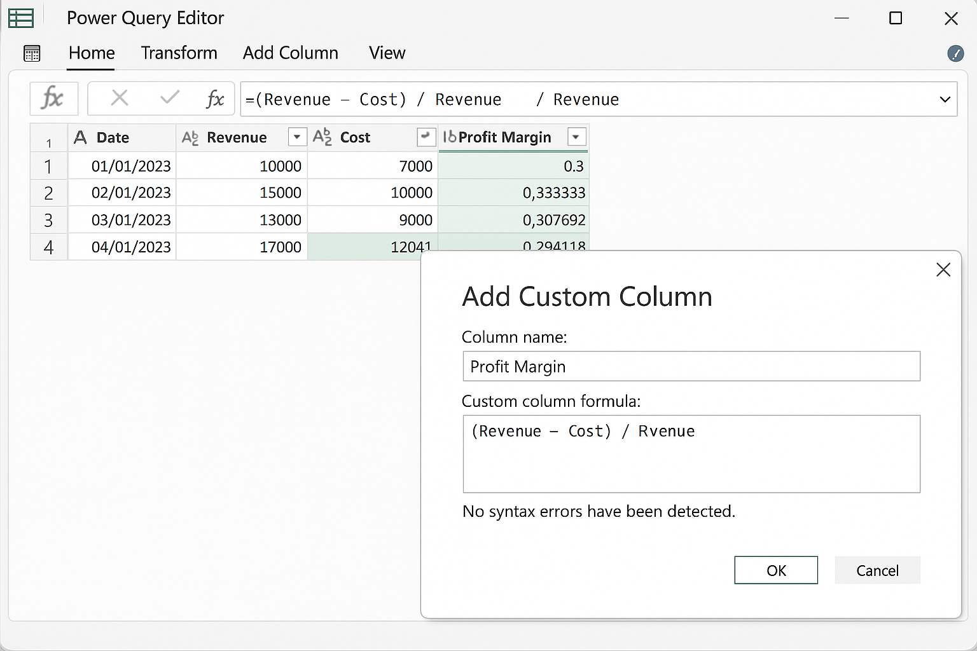
Task: Open the View tab
Action: pyautogui.click(x=387, y=53)
